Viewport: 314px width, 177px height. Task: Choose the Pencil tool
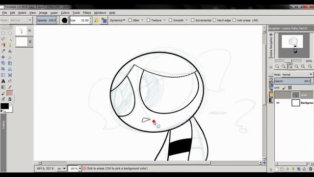point(10,87)
